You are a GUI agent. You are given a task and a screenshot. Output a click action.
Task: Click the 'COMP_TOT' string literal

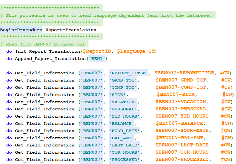[123, 87]
